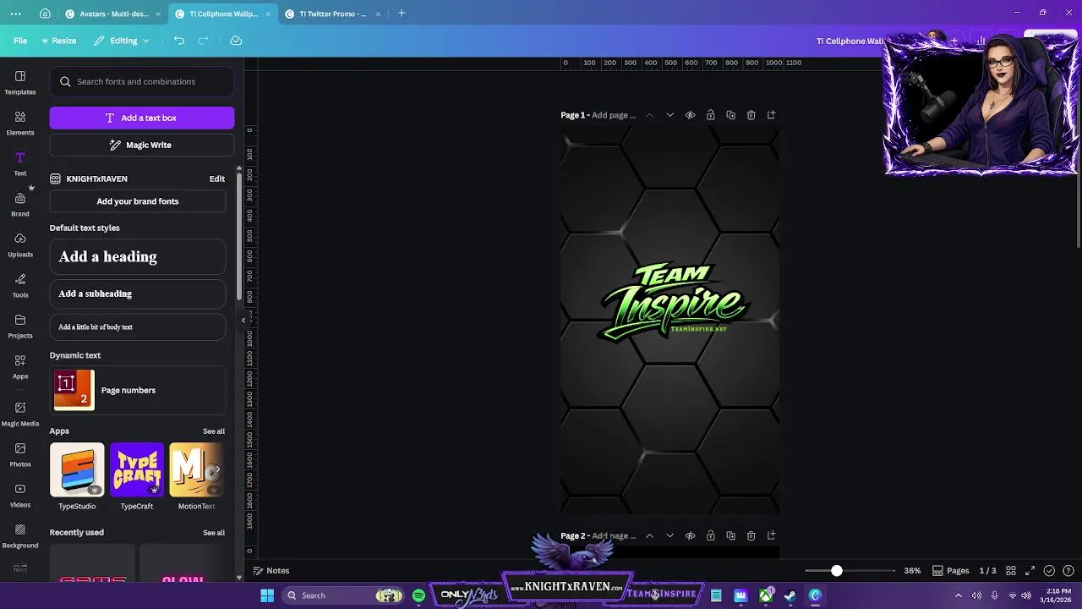1082x609 pixels.
Task: Open Spotify from the taskbar
Action: coord(418,595)
